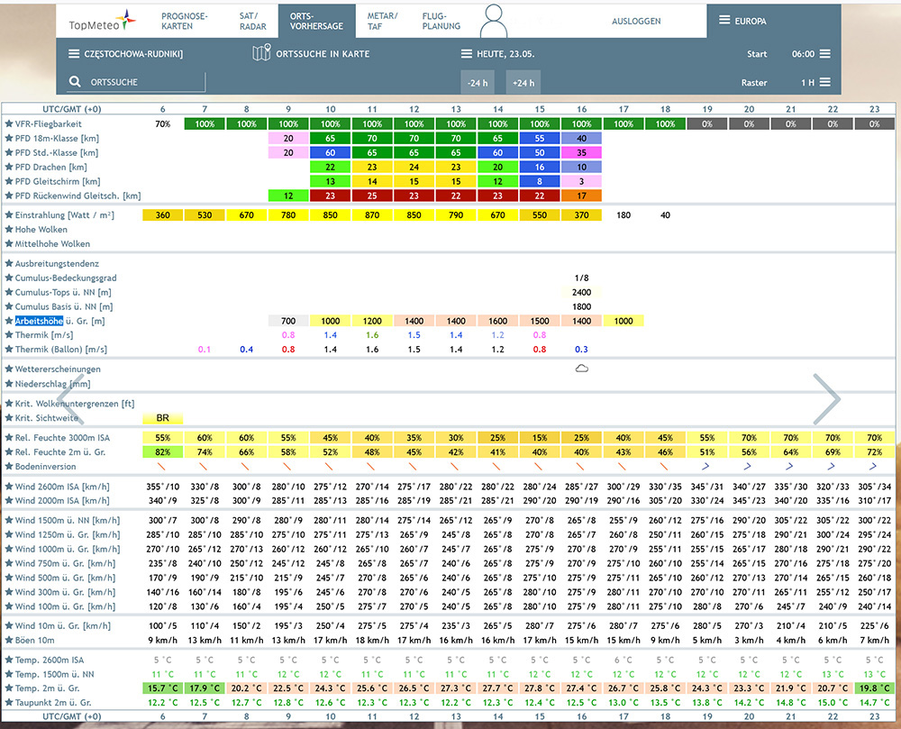Open the Częstochowa-Rudniki location menu

(x=126, y=53)
